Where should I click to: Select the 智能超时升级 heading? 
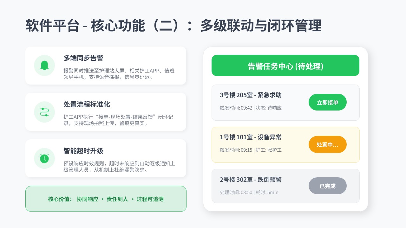coord(83,151)
